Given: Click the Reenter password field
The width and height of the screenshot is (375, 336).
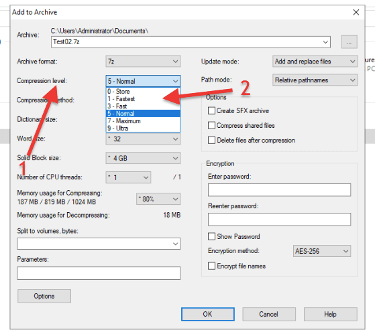Looking at the screenshot, I should click(x=279, y=220).
